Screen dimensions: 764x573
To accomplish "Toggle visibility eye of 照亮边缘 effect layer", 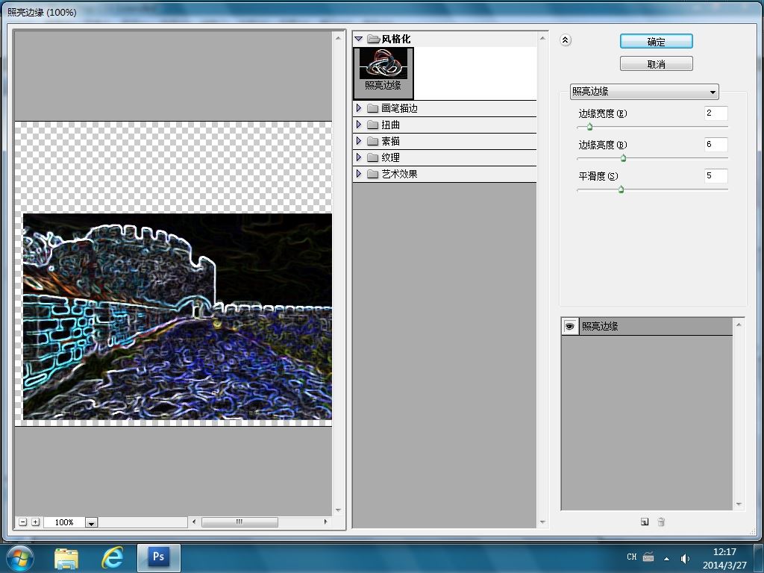I will pyautogui.click(x=569, y=327).
